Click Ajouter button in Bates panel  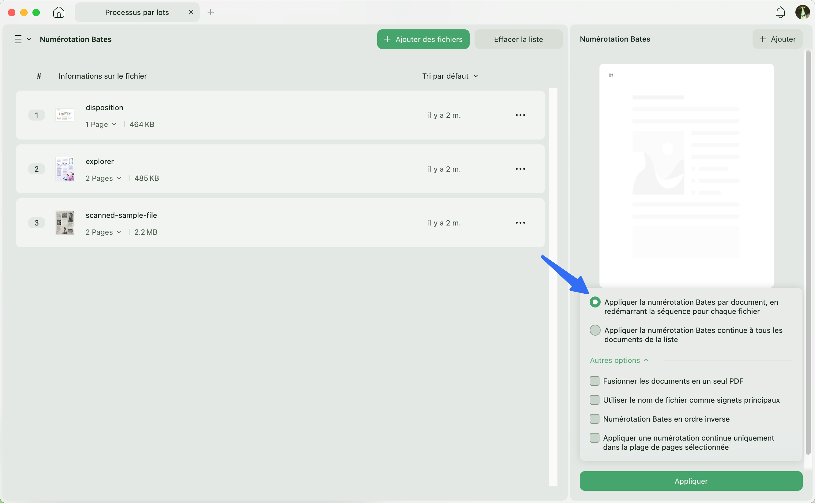point(777,39)
